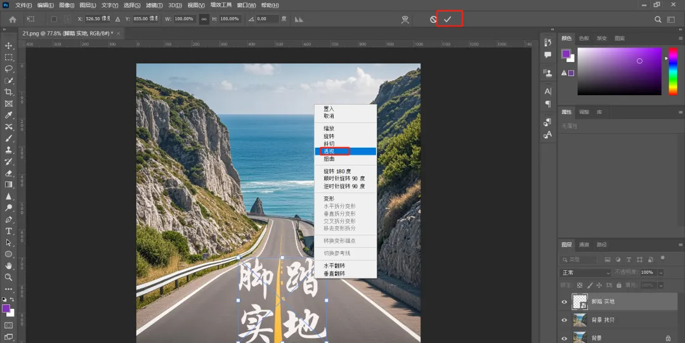
Task: Select the Eyedropper tool
Action: coord(9,115)
